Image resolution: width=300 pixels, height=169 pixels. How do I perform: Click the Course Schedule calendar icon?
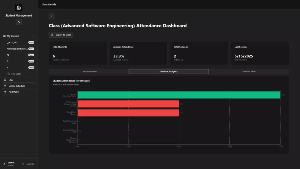(5, 86)
